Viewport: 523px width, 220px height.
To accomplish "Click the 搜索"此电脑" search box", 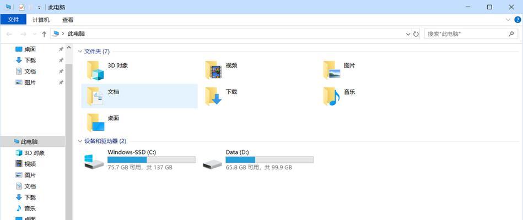I will click(471, 34).
